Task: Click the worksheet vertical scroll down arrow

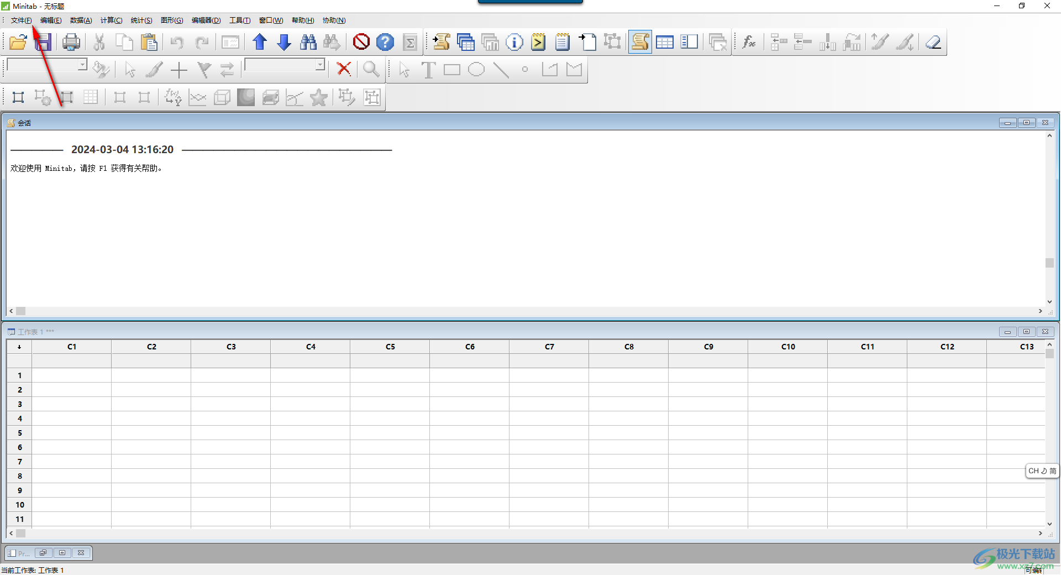Action: click(1049, 524)
